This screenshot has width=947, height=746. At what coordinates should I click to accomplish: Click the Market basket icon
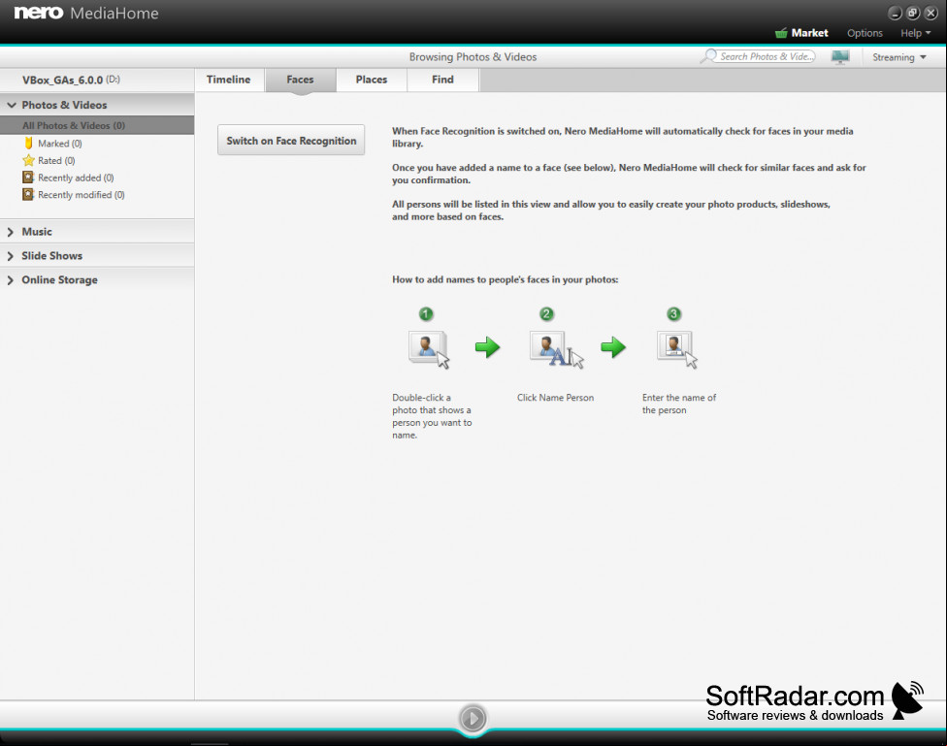click(781, 33)
